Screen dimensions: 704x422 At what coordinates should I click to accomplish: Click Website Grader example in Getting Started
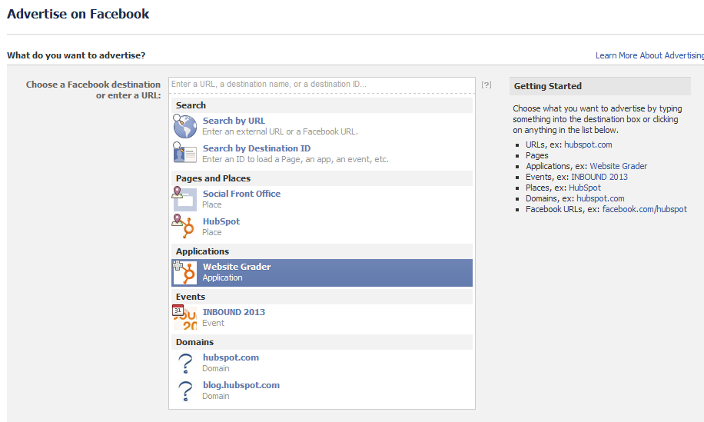click(x=618, y=166)
